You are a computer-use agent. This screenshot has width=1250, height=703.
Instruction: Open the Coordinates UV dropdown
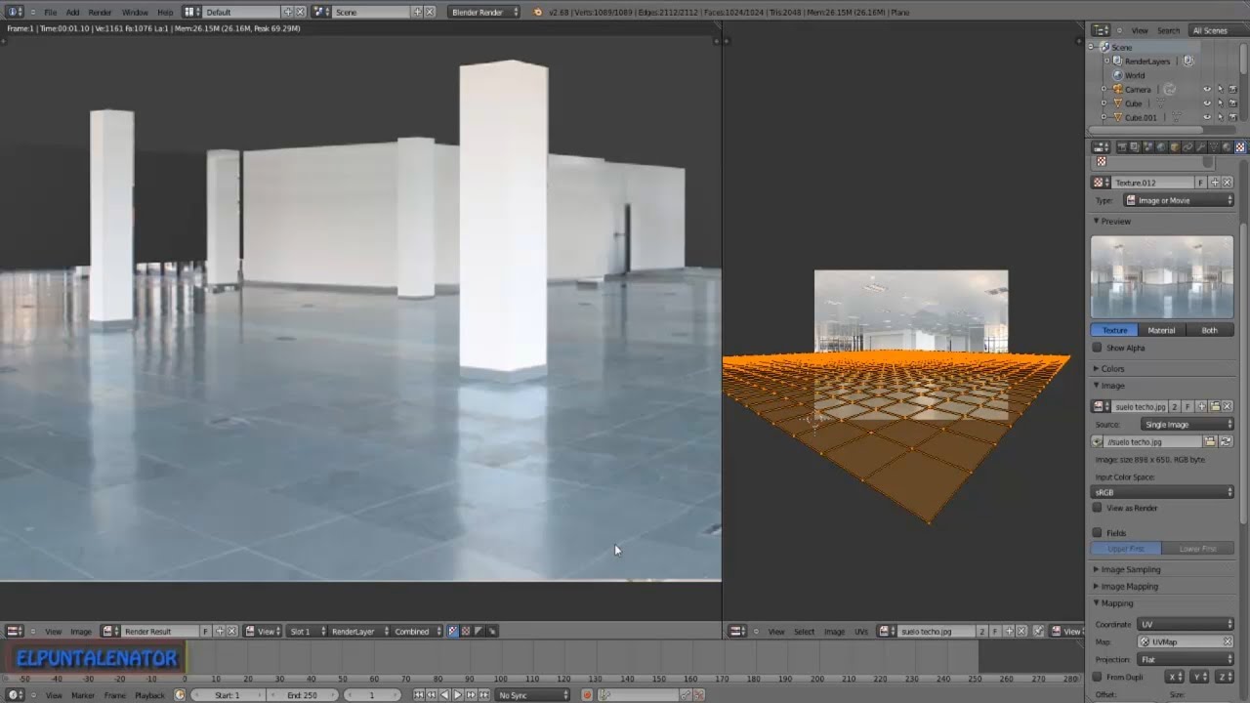tap(1186, 624)
